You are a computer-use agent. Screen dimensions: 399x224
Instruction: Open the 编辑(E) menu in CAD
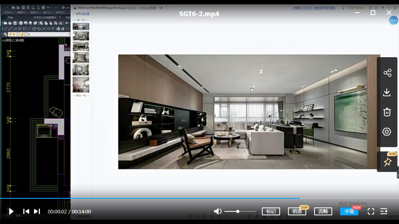point(21,12)
